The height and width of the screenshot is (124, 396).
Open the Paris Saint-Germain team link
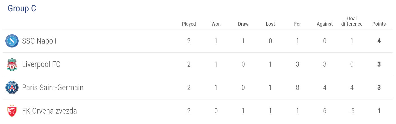pos(53,88)
